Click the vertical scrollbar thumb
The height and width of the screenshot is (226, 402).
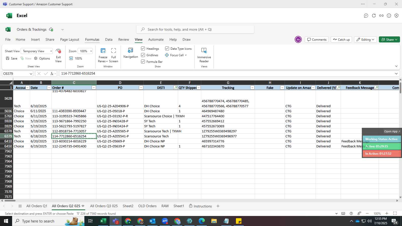(x=400, y=88)
